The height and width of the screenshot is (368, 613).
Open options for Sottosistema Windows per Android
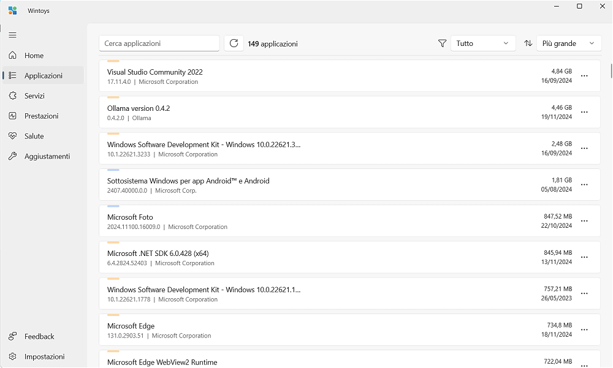click(584, 185)
